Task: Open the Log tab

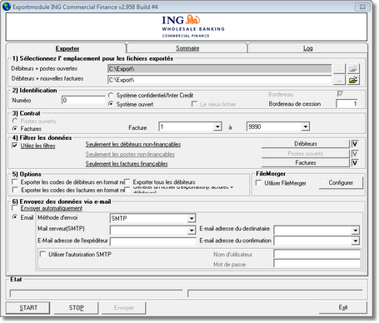Action: [307, 48]
